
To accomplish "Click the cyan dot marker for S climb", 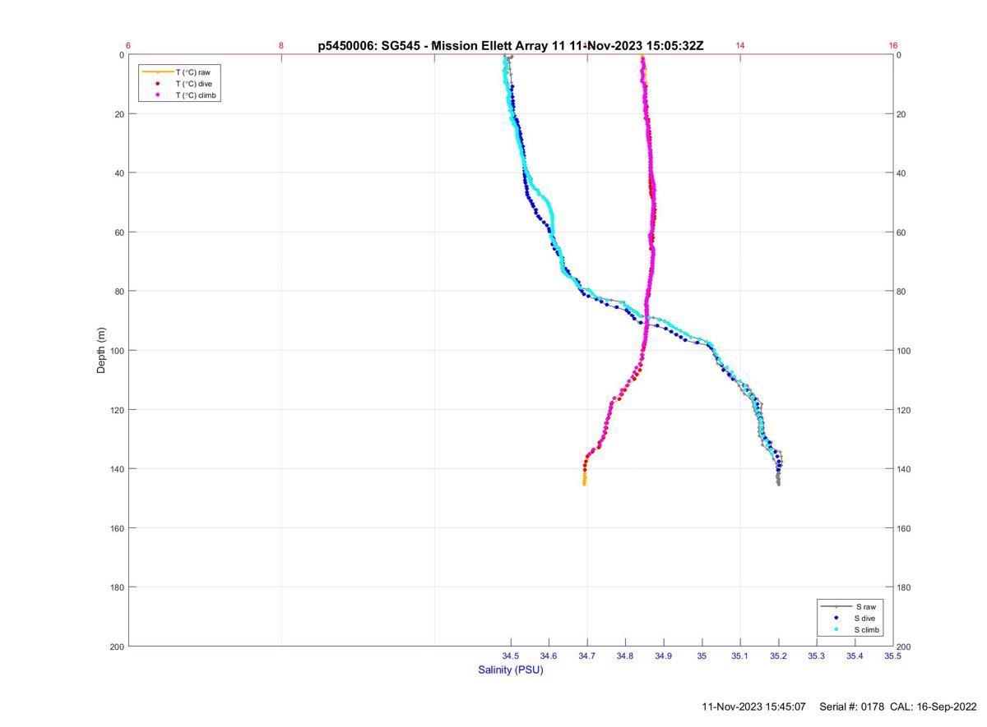I will pos(836,629).
